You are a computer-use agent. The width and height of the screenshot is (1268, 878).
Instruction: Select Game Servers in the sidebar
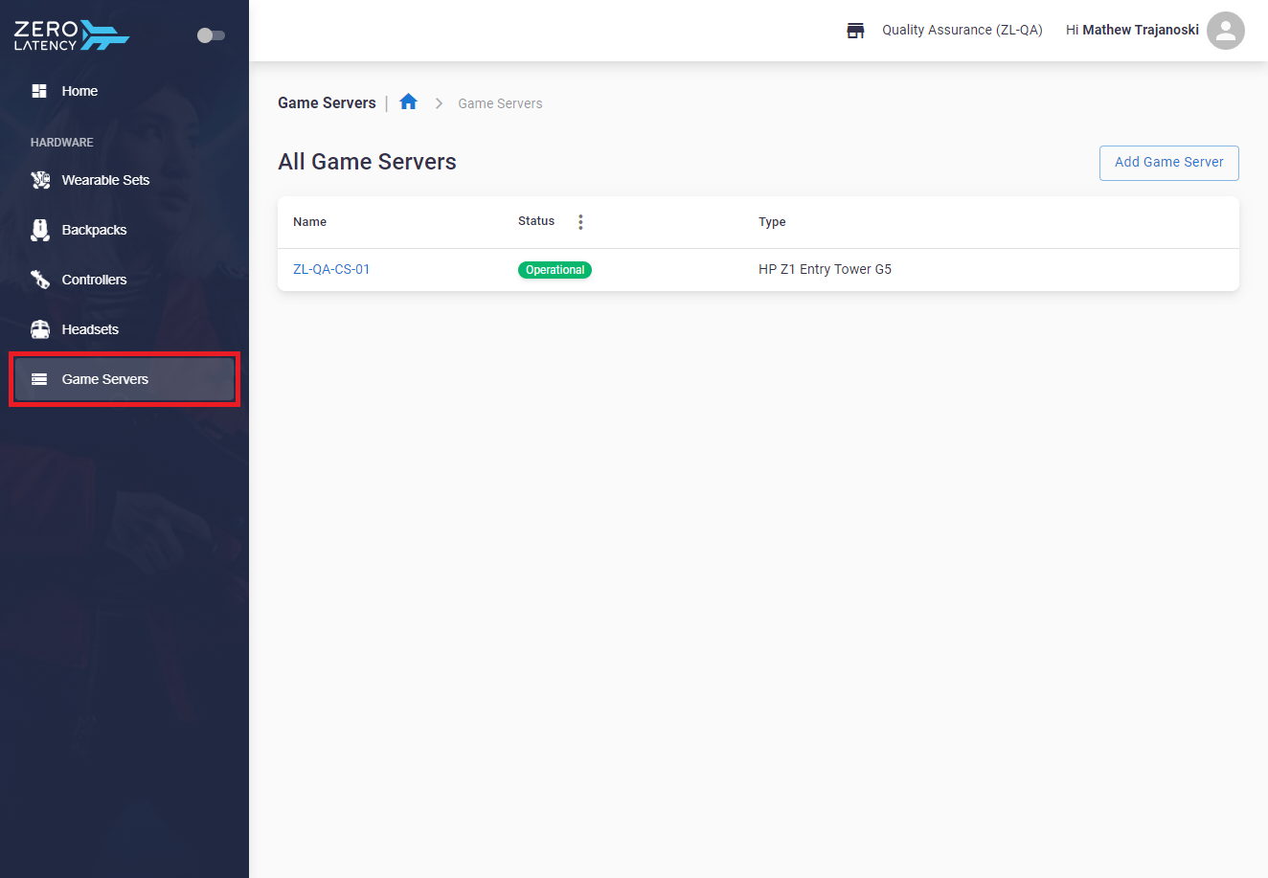(x=125, y=379)
